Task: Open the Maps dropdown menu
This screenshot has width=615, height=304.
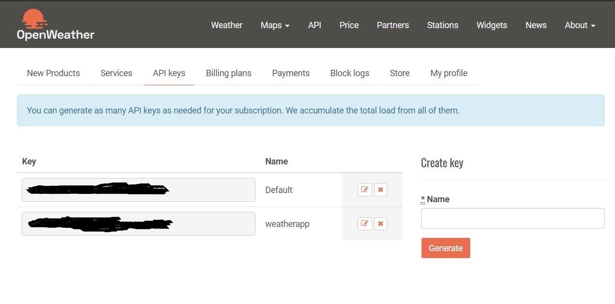Action: (x=275, y=25)
